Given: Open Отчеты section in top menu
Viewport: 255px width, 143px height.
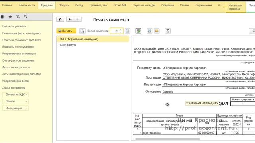Looking at the screenshot, I should coord(184,5).
